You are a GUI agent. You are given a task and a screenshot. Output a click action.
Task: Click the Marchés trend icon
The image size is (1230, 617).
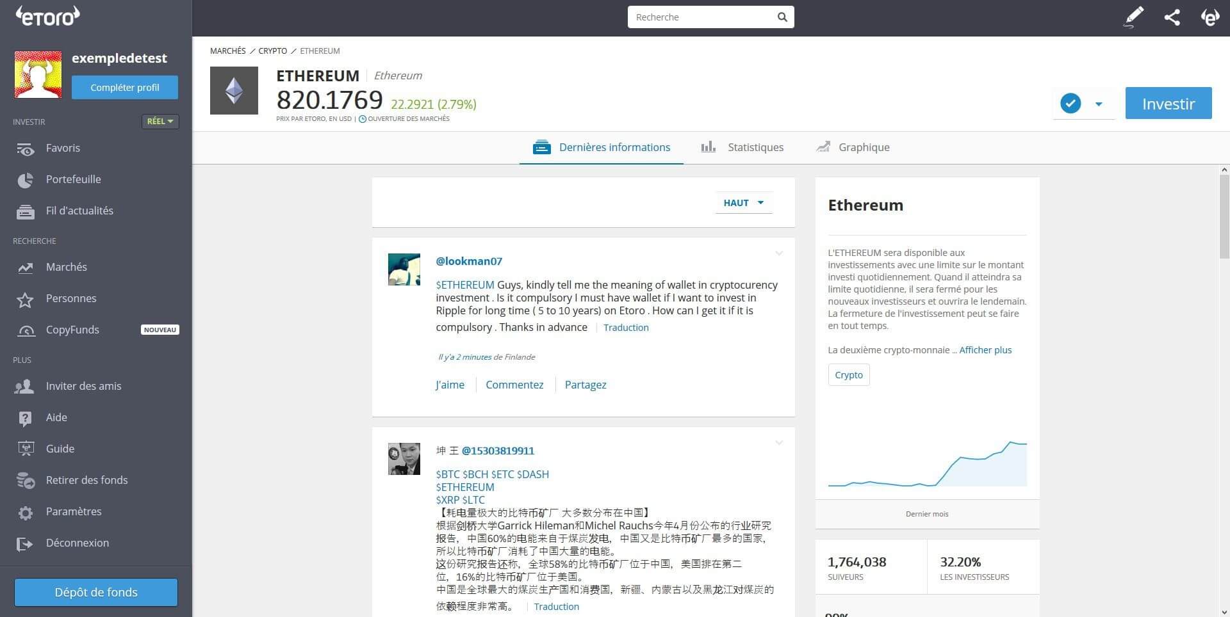point(25,268)
